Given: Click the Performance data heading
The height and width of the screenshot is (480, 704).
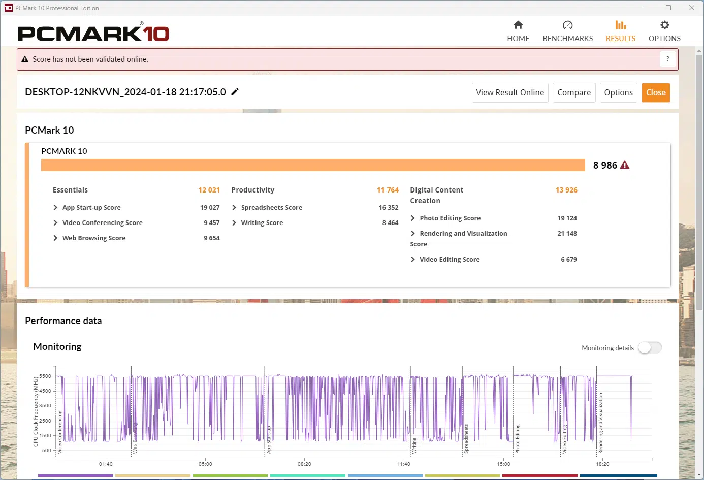Looking at the screenshot, I should tap(63, 321).
